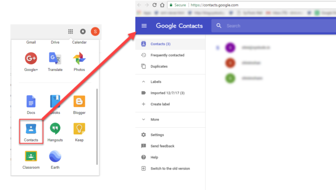
Task: Click the Google apps grid launcher
Action: click(71, 31)
